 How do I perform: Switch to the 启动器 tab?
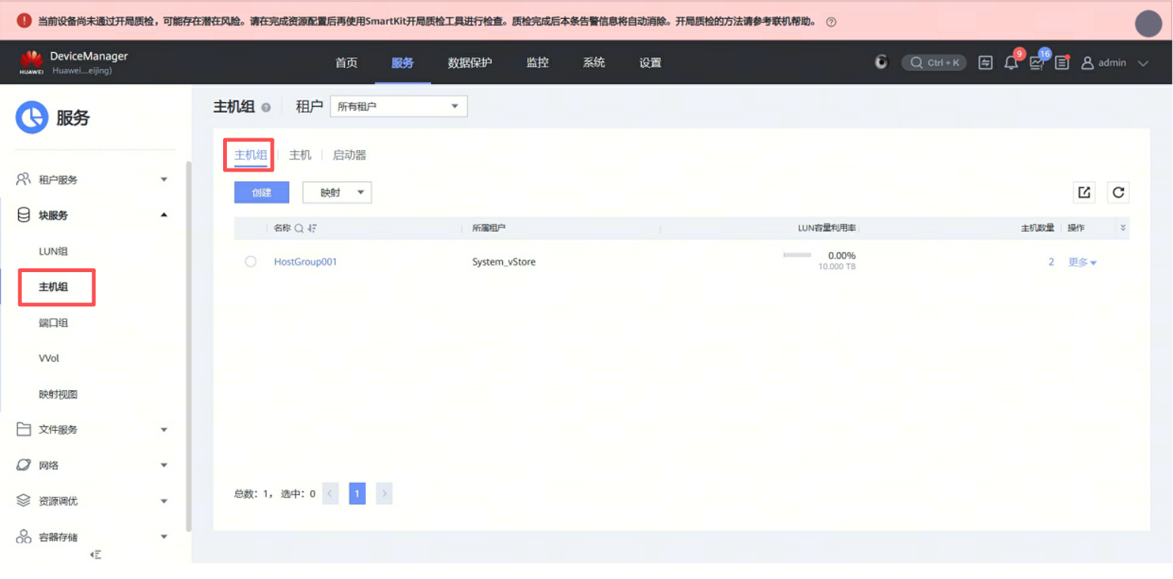pos(349,155)
